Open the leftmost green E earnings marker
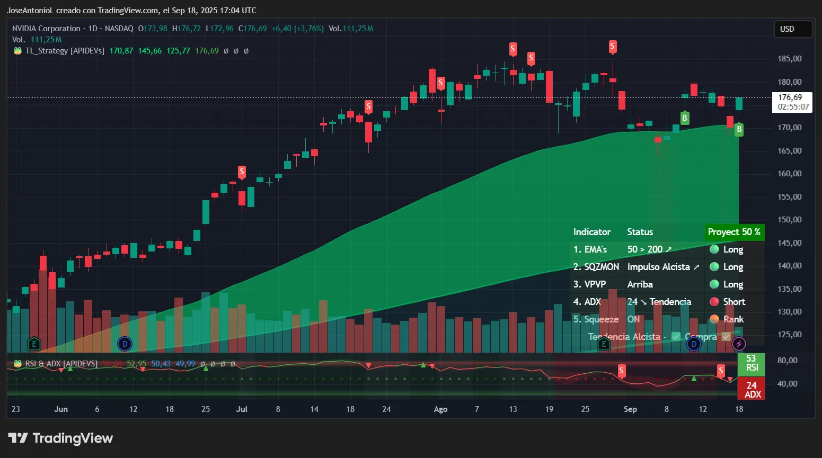The height and width of the screenshot is (458, 822). click(34, 344)
